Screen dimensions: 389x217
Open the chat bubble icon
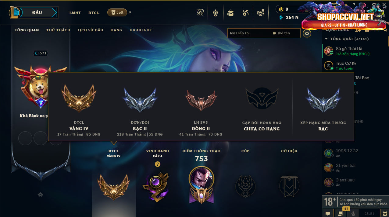[328, 213]
